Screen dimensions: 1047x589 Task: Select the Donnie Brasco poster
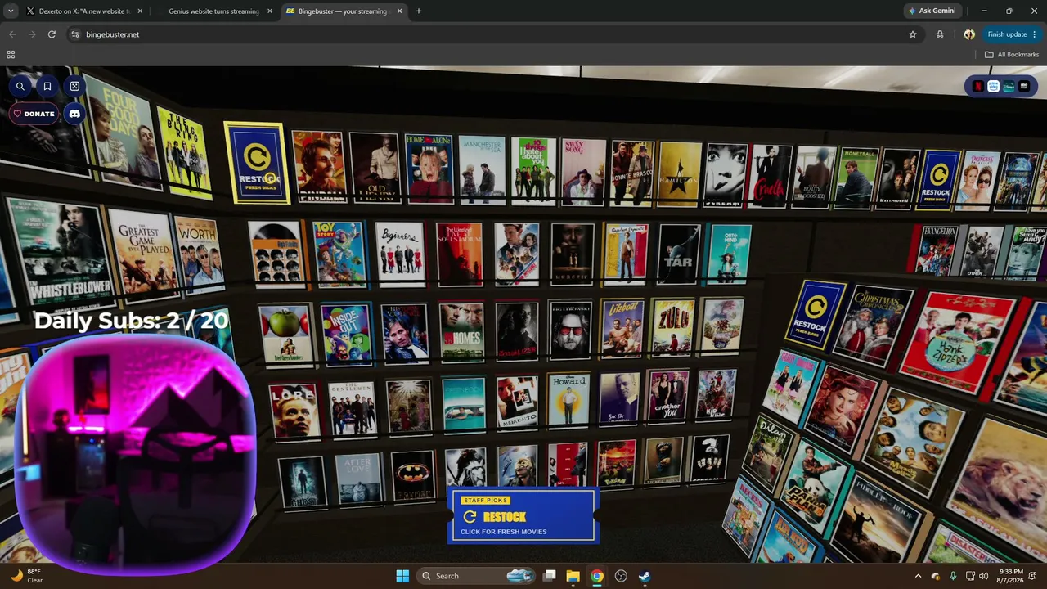[632, 173]
